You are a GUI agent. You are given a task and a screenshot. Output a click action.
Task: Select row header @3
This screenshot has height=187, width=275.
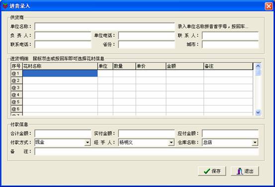pyautogui.click(x=16, y=88)
